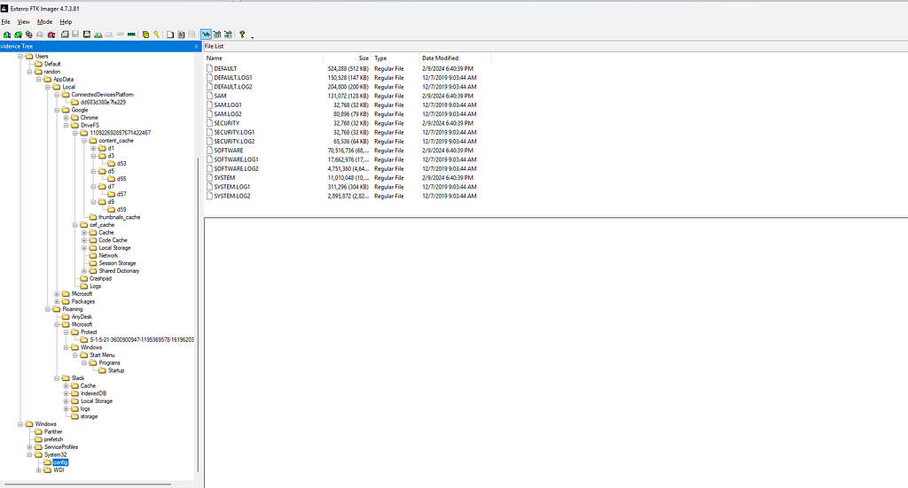908x488 pixels.
Task: Select the S-1-5-21 SID folder
Action: [x=142, y=340]
